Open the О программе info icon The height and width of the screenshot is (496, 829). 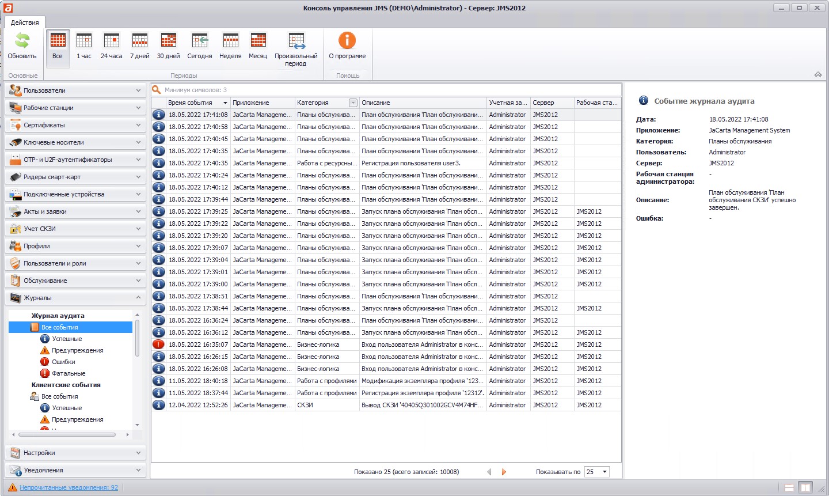coord(347,41)
